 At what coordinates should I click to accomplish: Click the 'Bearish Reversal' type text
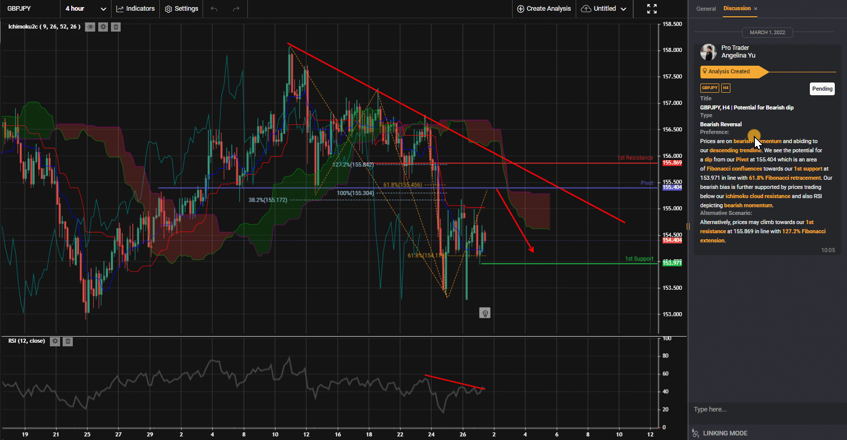721,124
